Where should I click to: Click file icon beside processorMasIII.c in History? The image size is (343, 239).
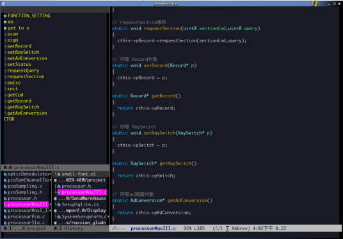[x=59, y=193]
